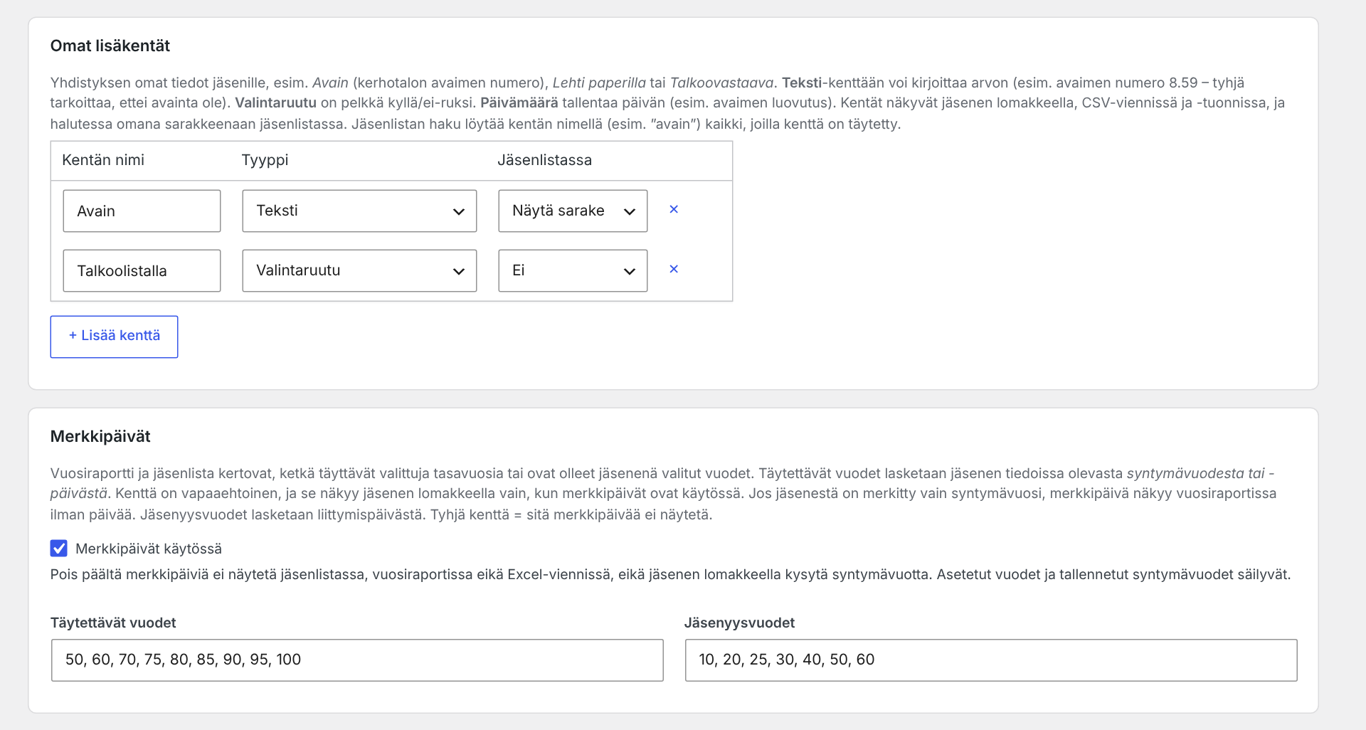This screenshot has width=1366, height=730.
Task: Click the Merkkipäivät käytössä label text
Action: 149,549
